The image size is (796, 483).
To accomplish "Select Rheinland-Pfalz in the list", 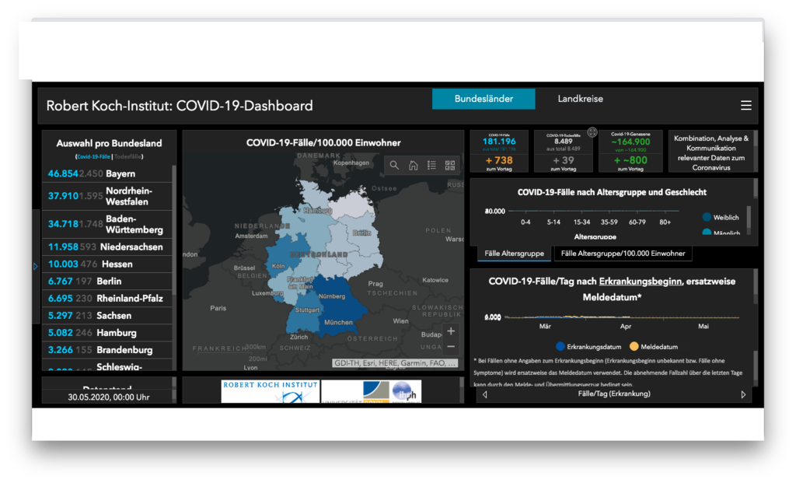I will coord(107,299).
